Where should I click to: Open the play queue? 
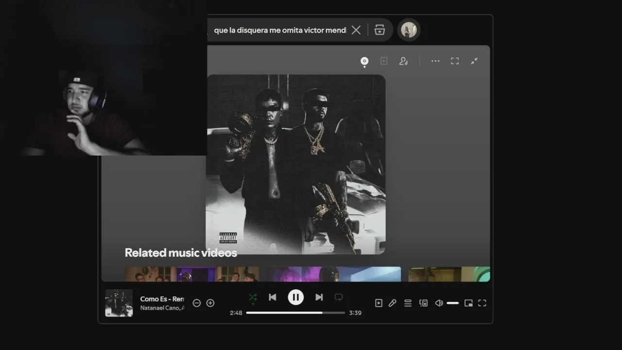pos(408,303)
